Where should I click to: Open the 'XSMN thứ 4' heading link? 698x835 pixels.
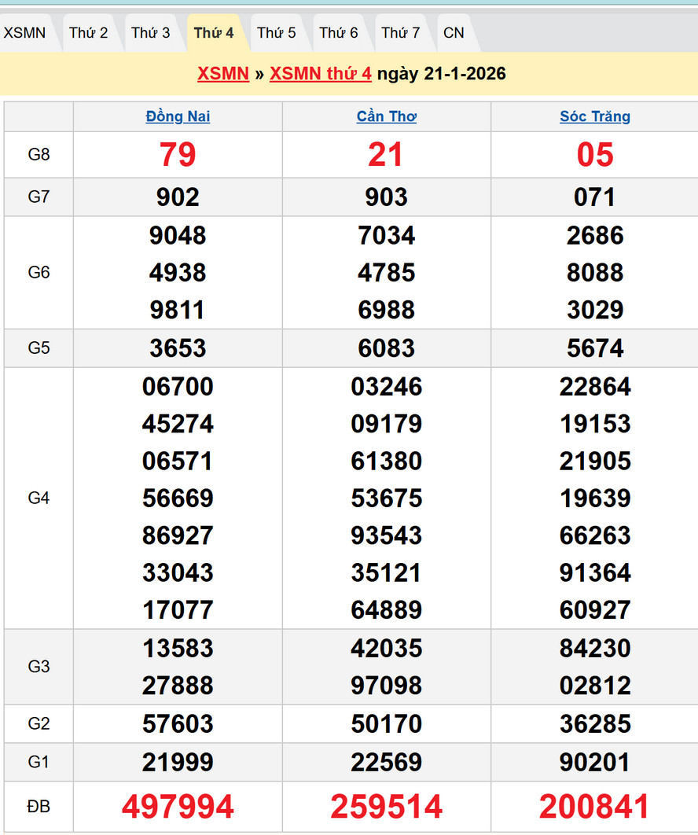[x=321, y=74]
